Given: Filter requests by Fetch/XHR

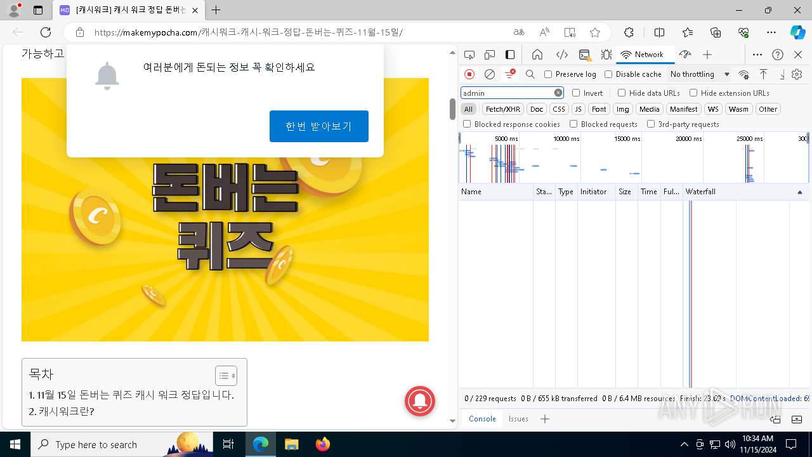Looking at the screenshot, I should pyautogui.click(x=503, y=109).
